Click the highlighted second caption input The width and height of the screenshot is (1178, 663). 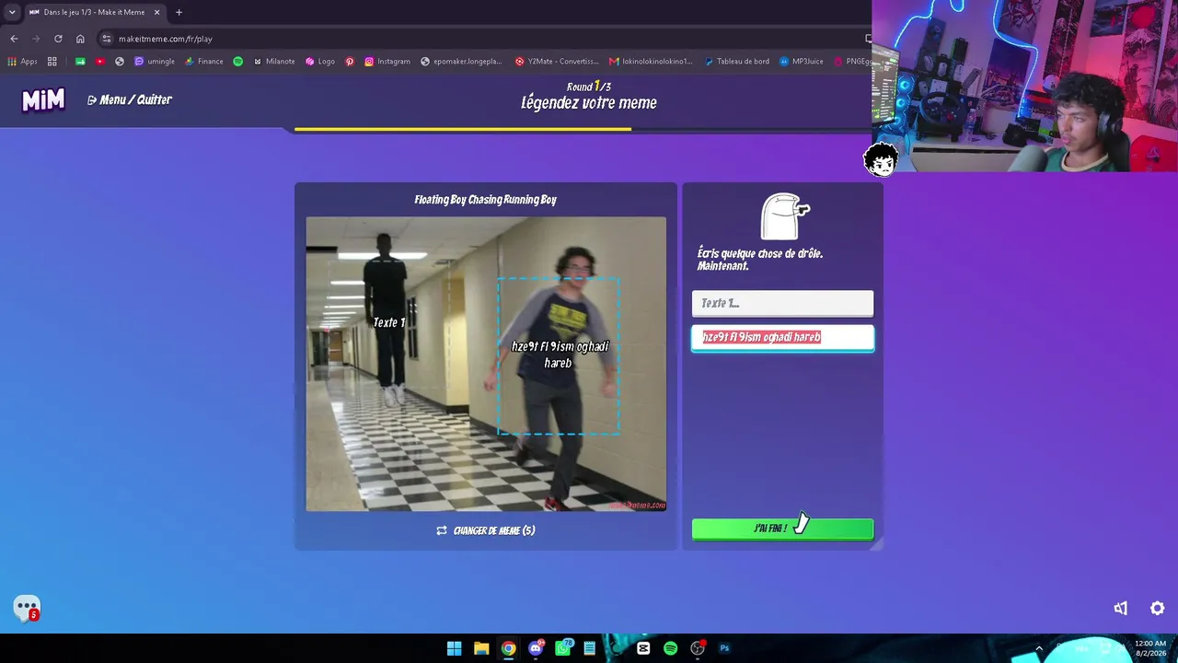[782, 337]
